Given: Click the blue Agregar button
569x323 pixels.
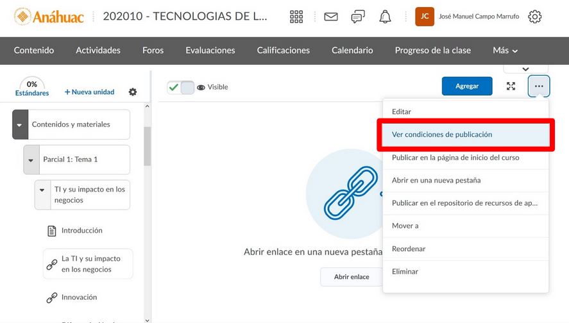Looking at the screenshot, I should click(466, 86).
